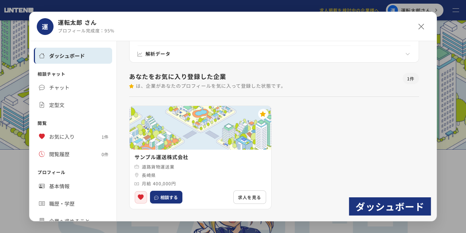Toggle the heart favorite on サンプル運送株式会社

click(x=141, y=197)
